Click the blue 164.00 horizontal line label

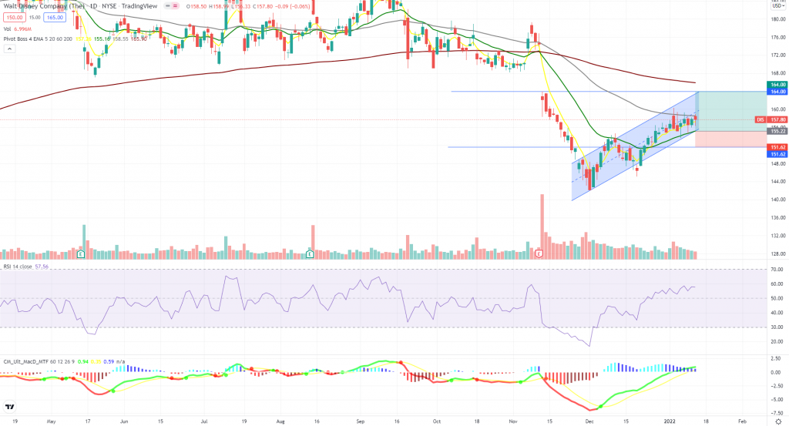click(778, 92)
